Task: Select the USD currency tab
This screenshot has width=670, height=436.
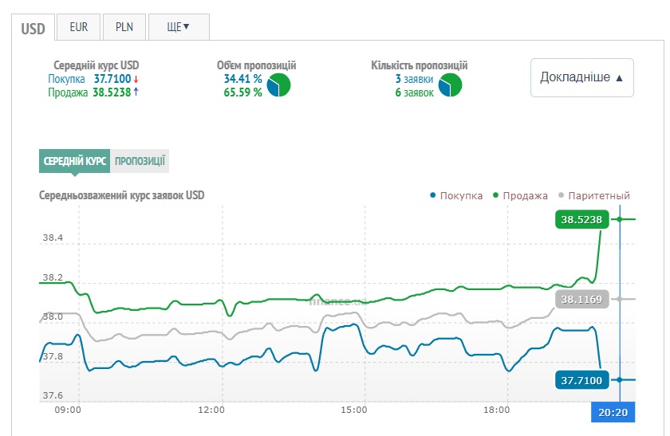Action: point(33,28)
